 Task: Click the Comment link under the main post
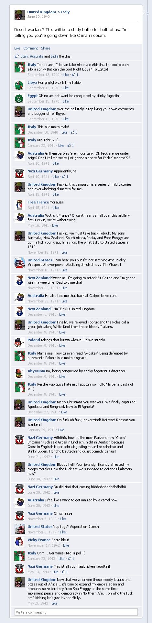pyautogui.click(x=31, y=48)
